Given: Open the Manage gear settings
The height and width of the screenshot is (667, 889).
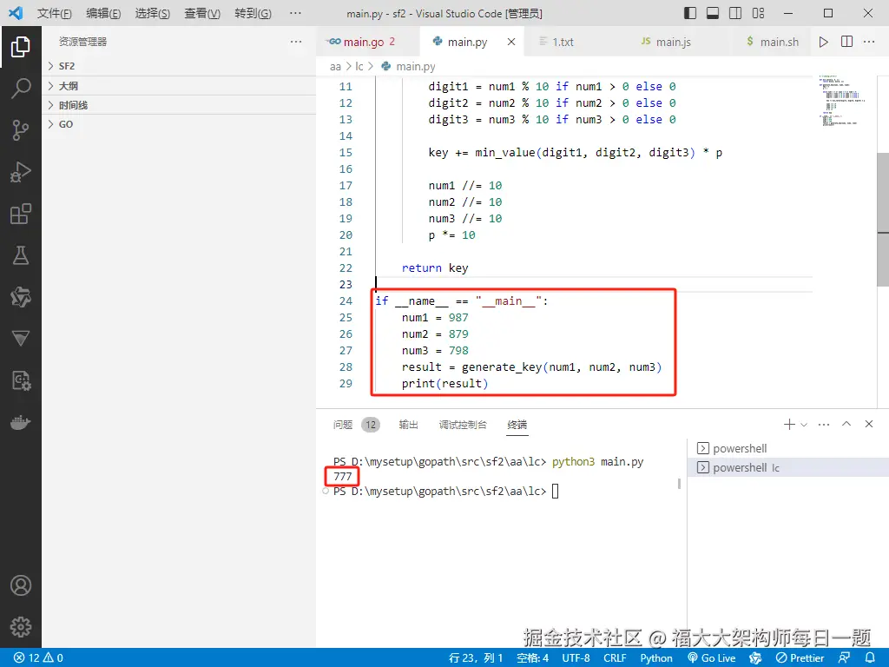Looking at the screenshot, I should point(21,627).
